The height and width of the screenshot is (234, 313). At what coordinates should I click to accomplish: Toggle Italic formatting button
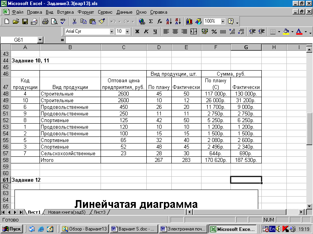point(146,32)
